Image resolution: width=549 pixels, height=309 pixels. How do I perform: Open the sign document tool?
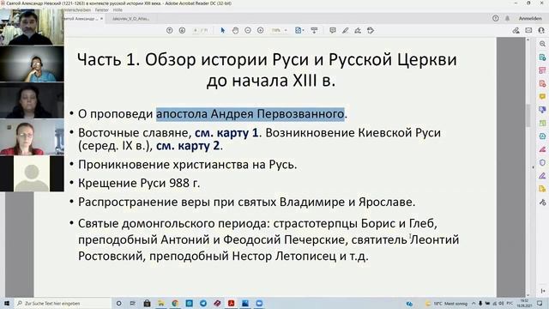coord(358,31)
